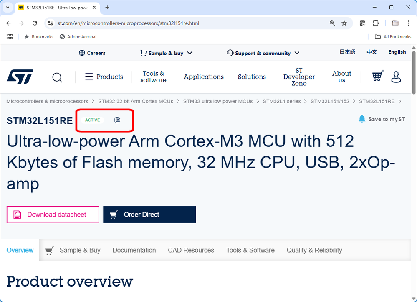The height and width of the screenshot is (302, 417).
Task: Go to STM32L1 series breadcrumb
Action: coord(282,102)
